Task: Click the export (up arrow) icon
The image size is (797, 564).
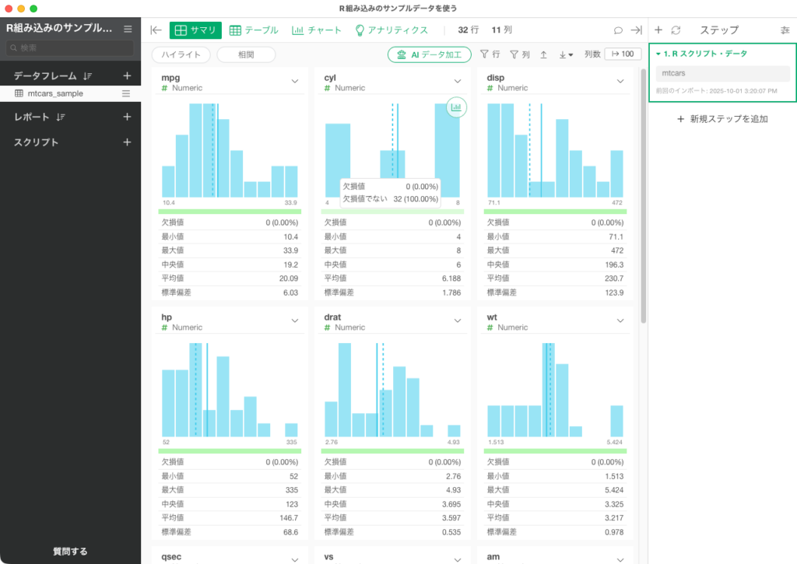Action: point(543,54)
